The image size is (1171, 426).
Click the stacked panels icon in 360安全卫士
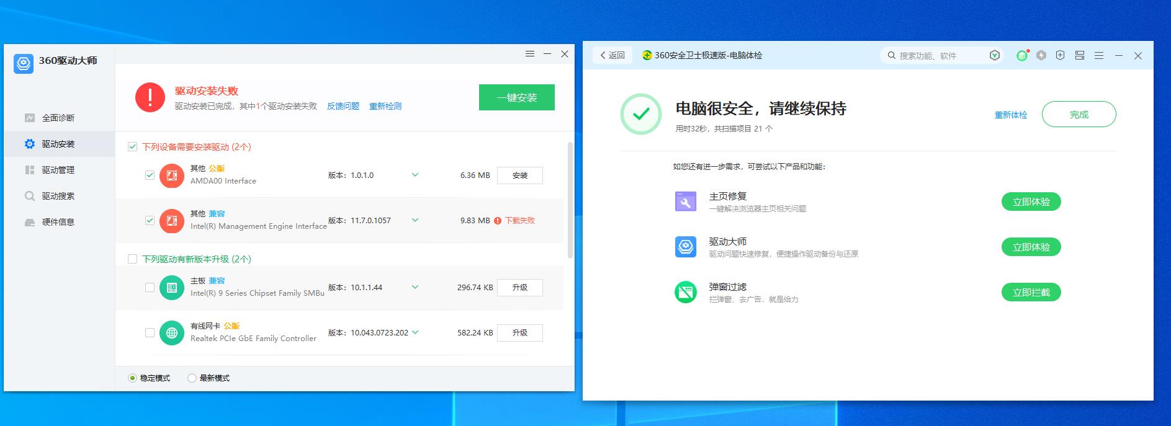point(1080,55)
